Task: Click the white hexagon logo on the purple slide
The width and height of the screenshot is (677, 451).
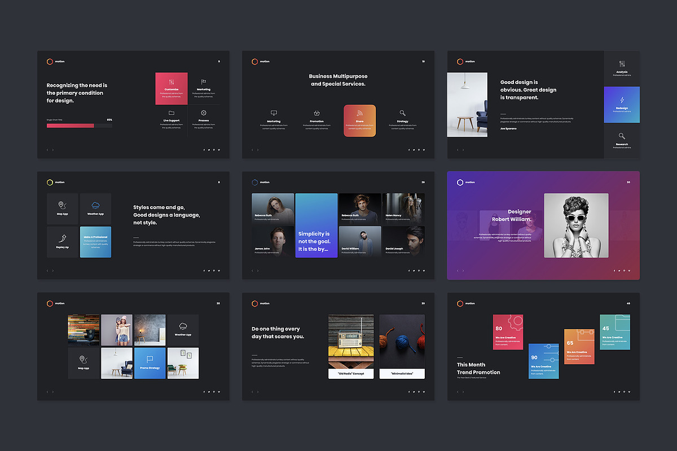Action: click(x=460, y=182)
